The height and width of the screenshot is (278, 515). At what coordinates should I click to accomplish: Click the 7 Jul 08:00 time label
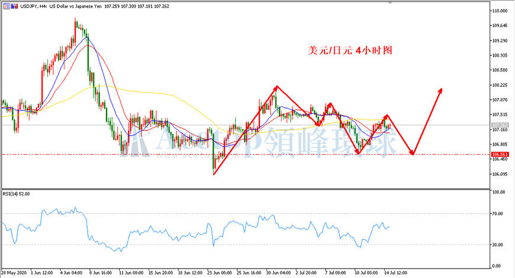click(335, 273)
